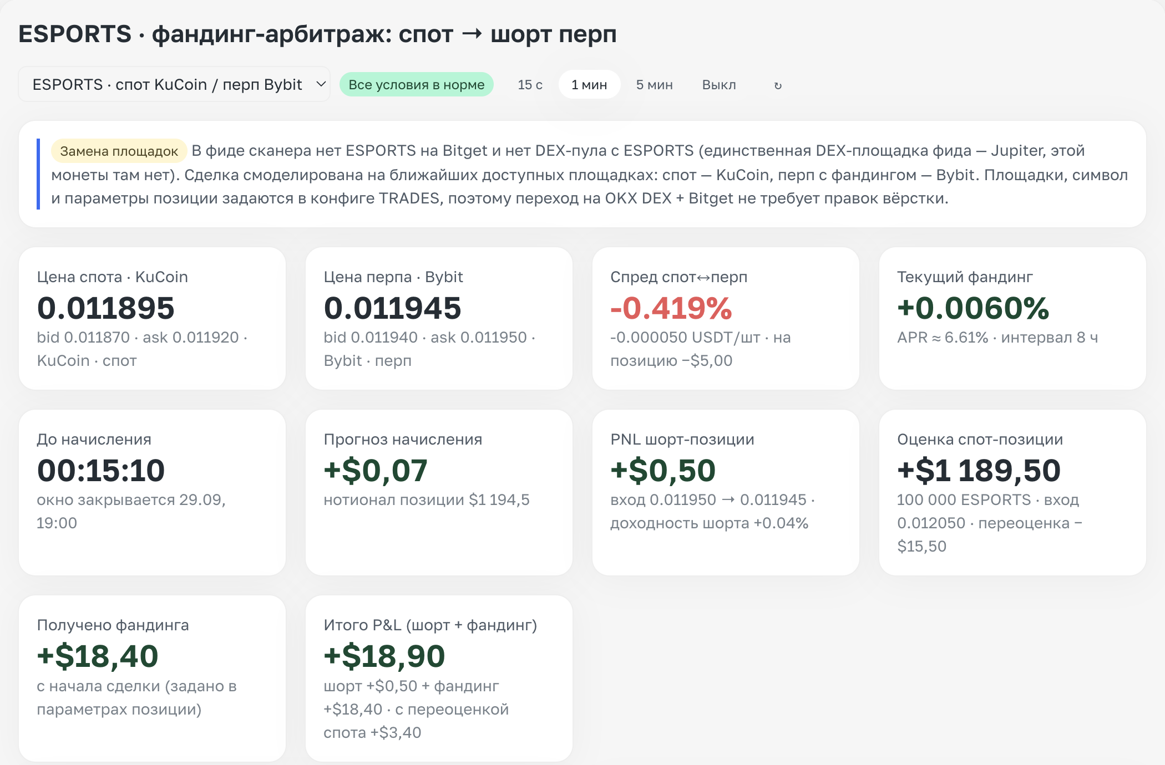Click the perp price value 0.011945
The height and width of the screenshot is (765, 1165).
(392, 308)
